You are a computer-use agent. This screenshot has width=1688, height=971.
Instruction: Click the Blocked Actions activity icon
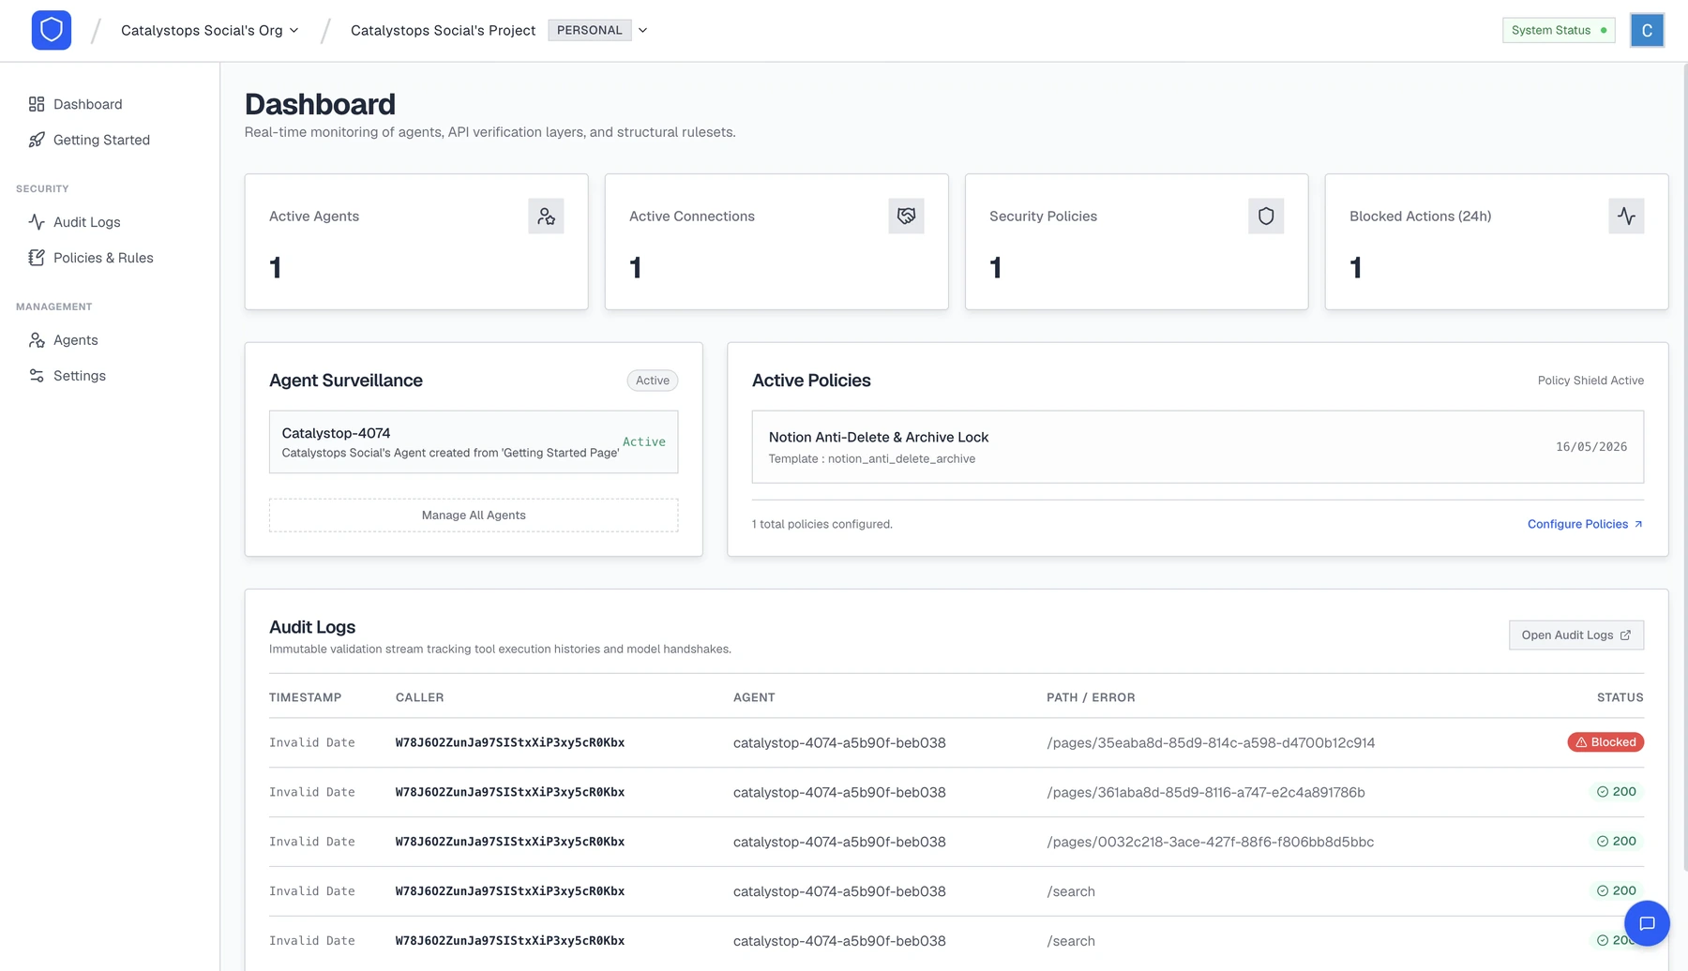(x=1626, y=217)
